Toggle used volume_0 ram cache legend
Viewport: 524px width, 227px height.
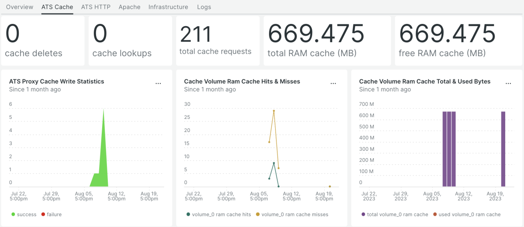pos(467,214)
